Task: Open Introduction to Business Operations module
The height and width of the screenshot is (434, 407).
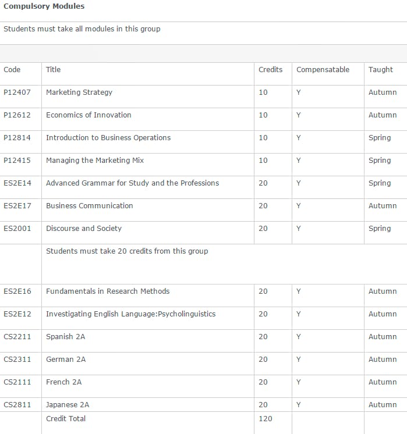Action: coord(108,137)
